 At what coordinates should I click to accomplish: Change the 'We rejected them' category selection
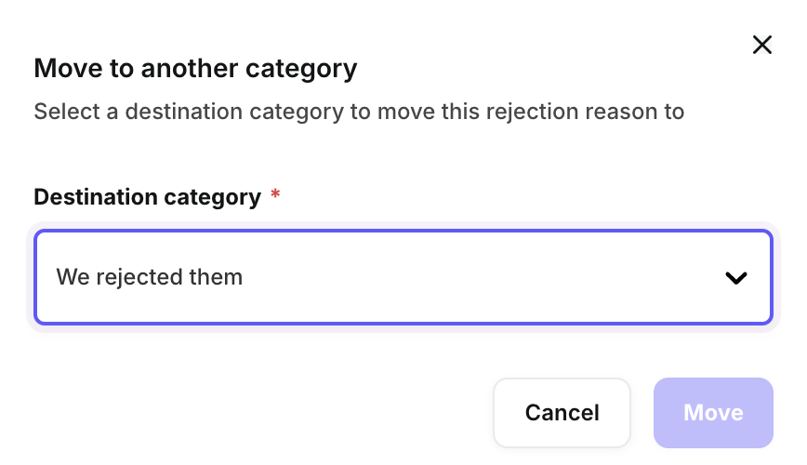pyautogui.click(x=403, y=277)
